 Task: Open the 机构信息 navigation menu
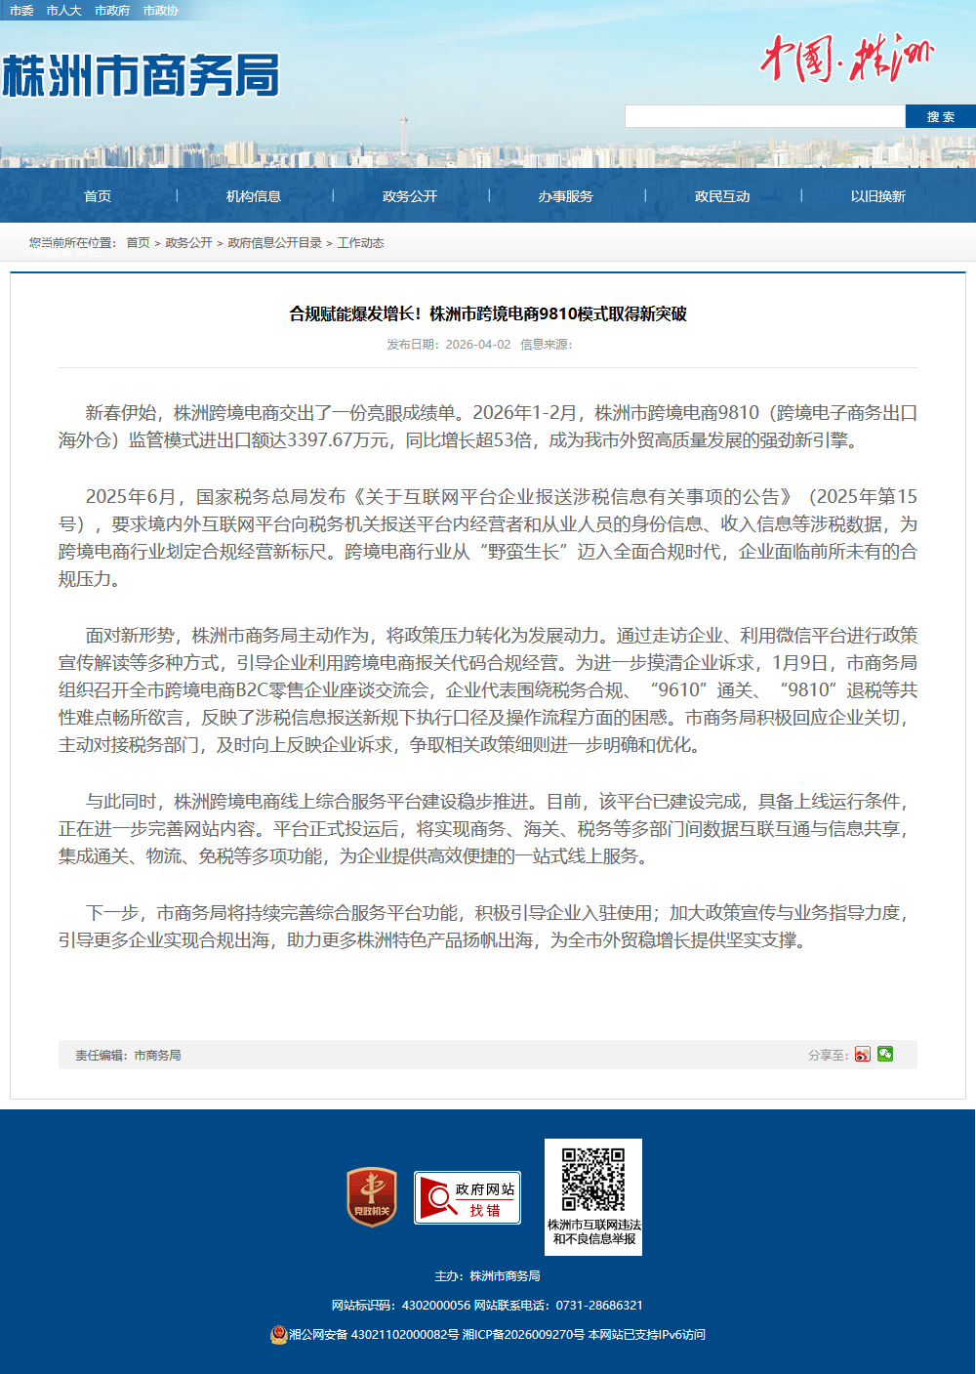pyautogui.click(x=254, y=196)
